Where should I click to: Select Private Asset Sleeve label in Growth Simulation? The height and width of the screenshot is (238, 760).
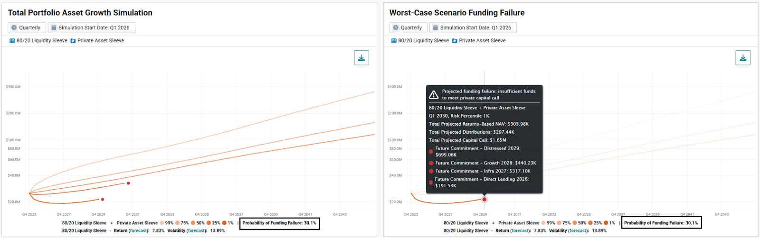tap(101, 41)
